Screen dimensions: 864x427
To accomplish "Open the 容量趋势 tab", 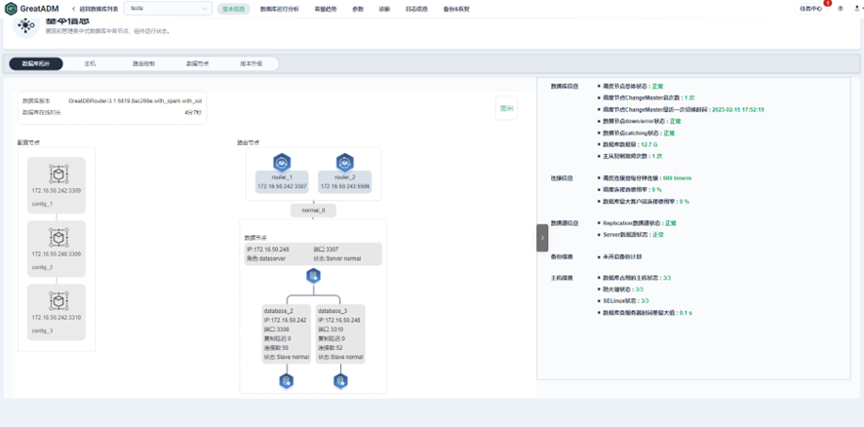I will pyautogui.click(x=326, y=9).
